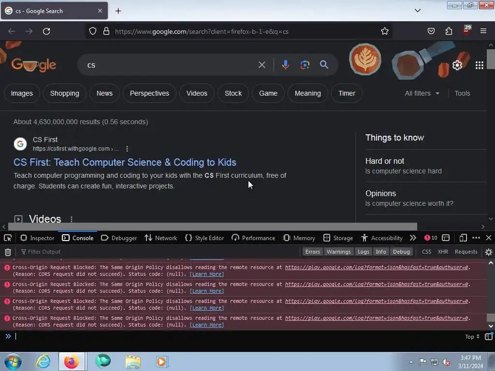Click the site security padlock icon
The image size is (495, 371).
pos(106,31)
